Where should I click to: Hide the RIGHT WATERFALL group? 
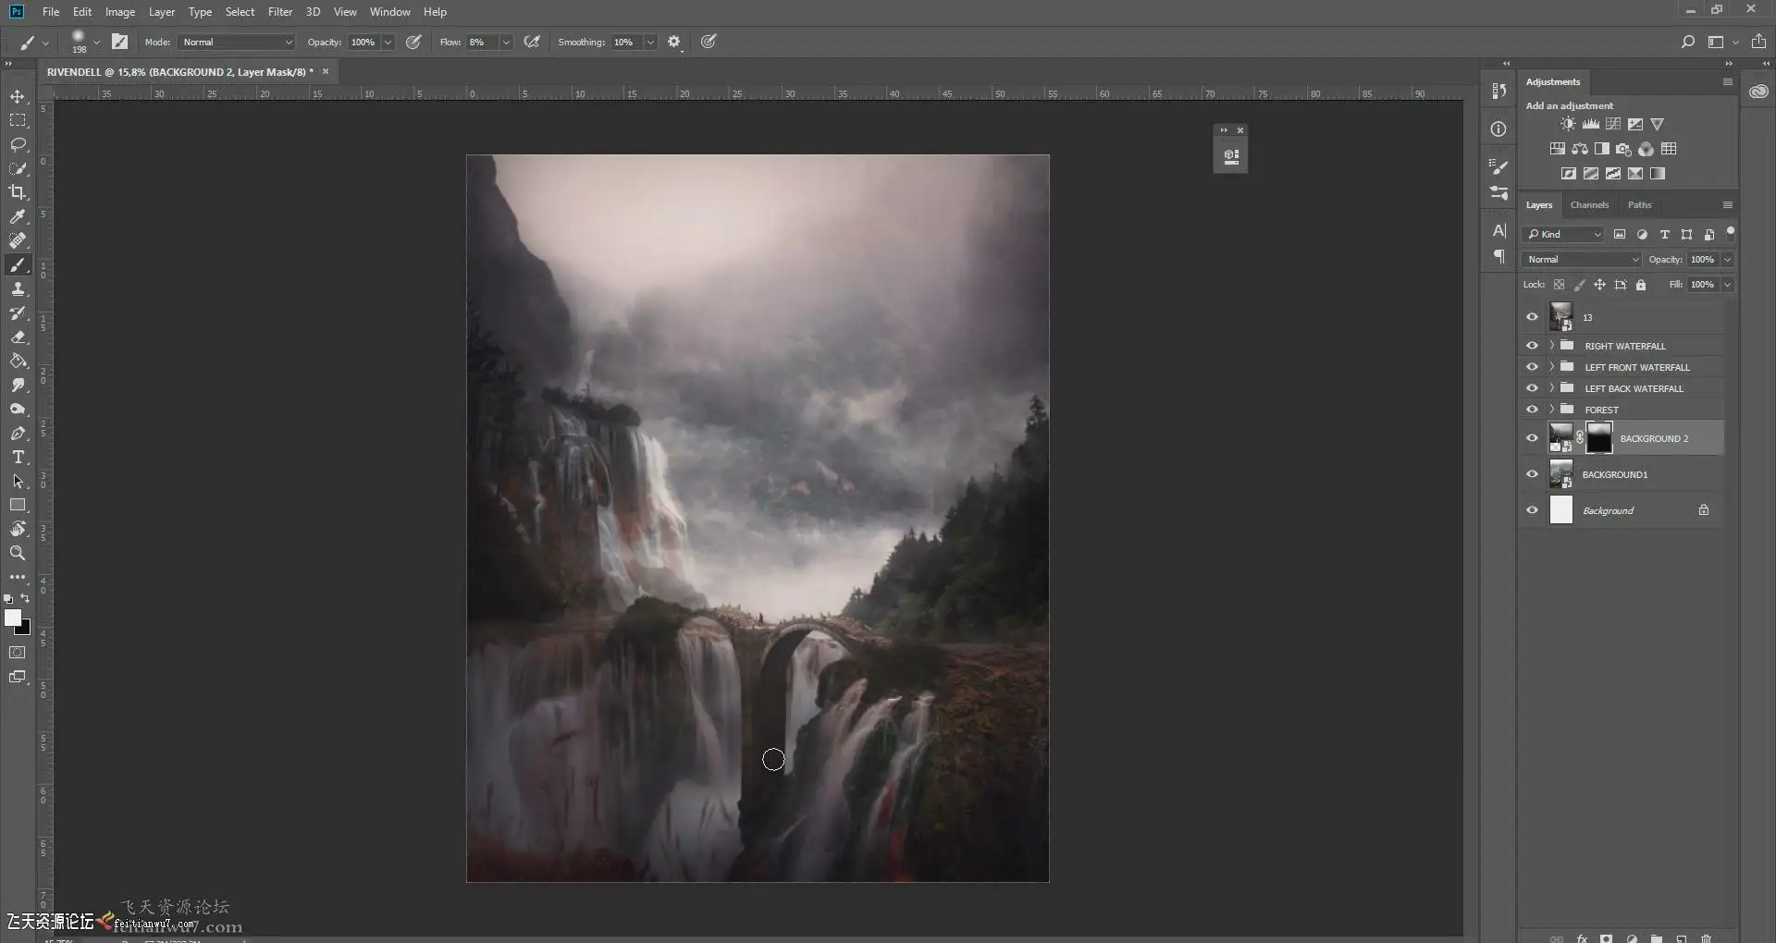(1532, 346)
